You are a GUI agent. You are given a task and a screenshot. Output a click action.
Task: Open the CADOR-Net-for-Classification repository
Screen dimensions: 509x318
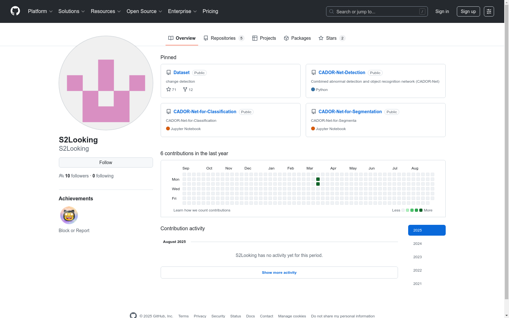click(205, 112)
